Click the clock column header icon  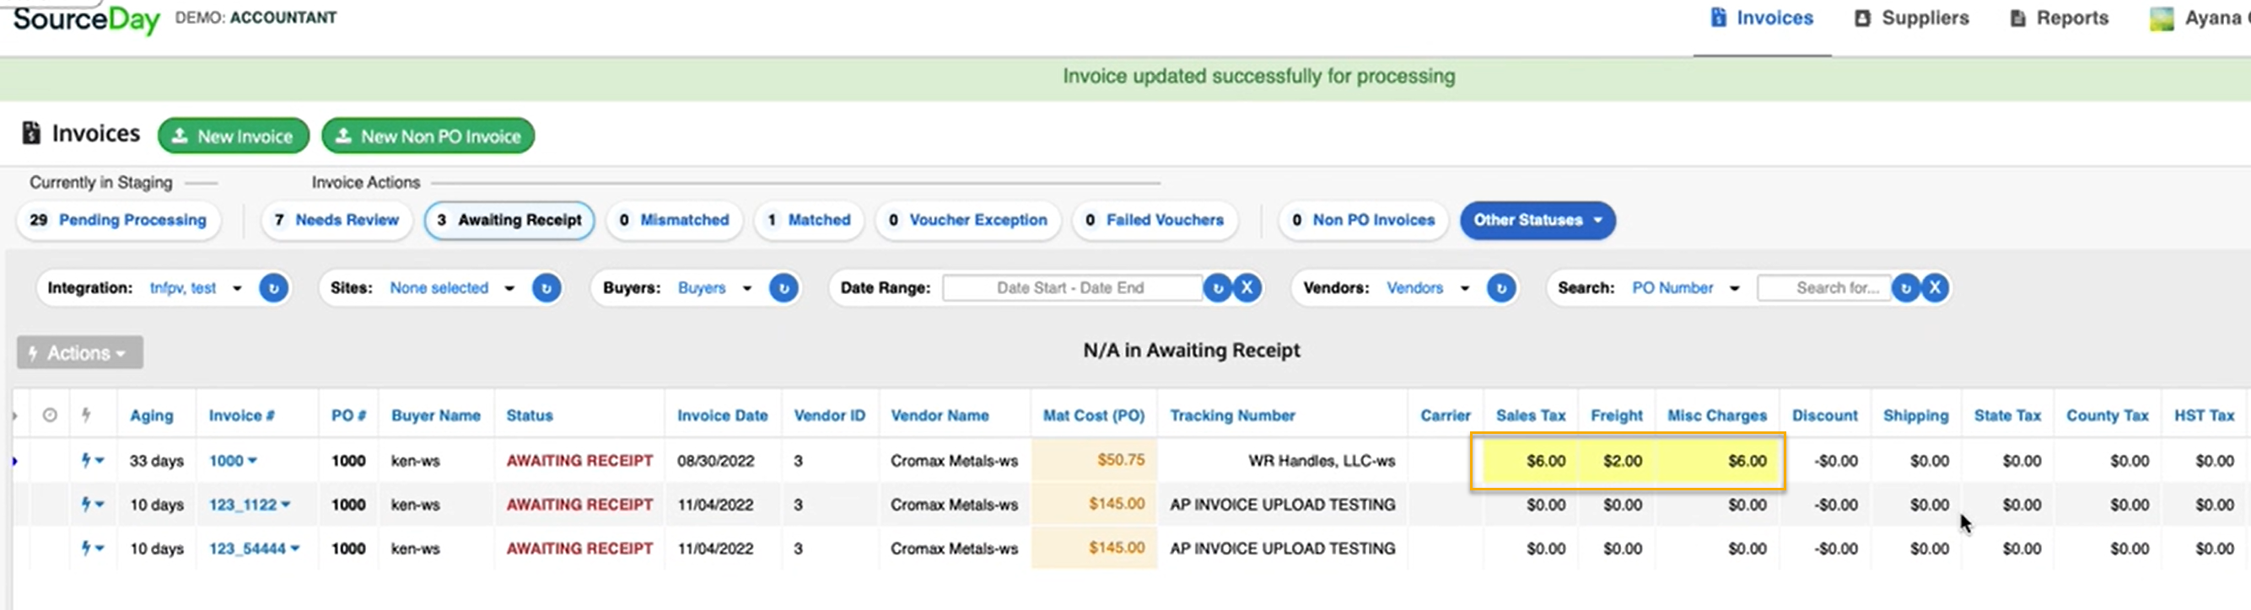click(x=50, y=415)
